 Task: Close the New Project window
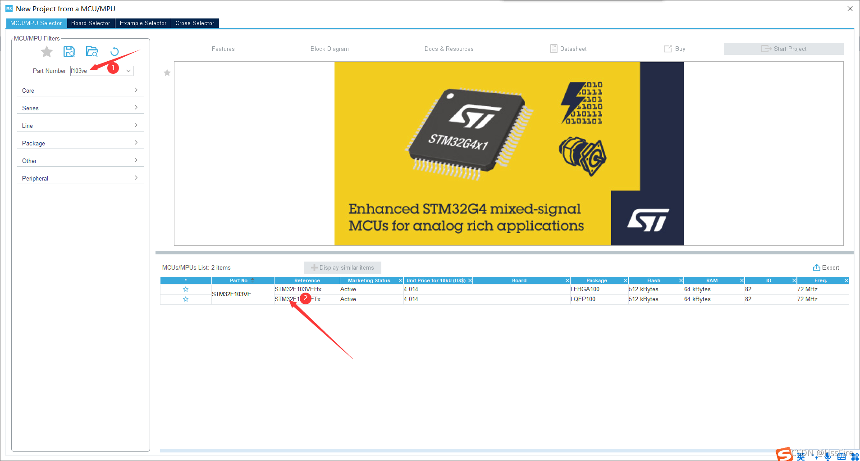(850, 9)
